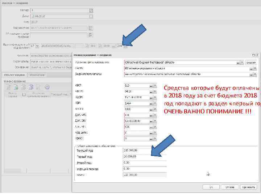This screenshot has height=195, width=261.
Task: Open the КЦСР code picker
Action: pos(151,97)
